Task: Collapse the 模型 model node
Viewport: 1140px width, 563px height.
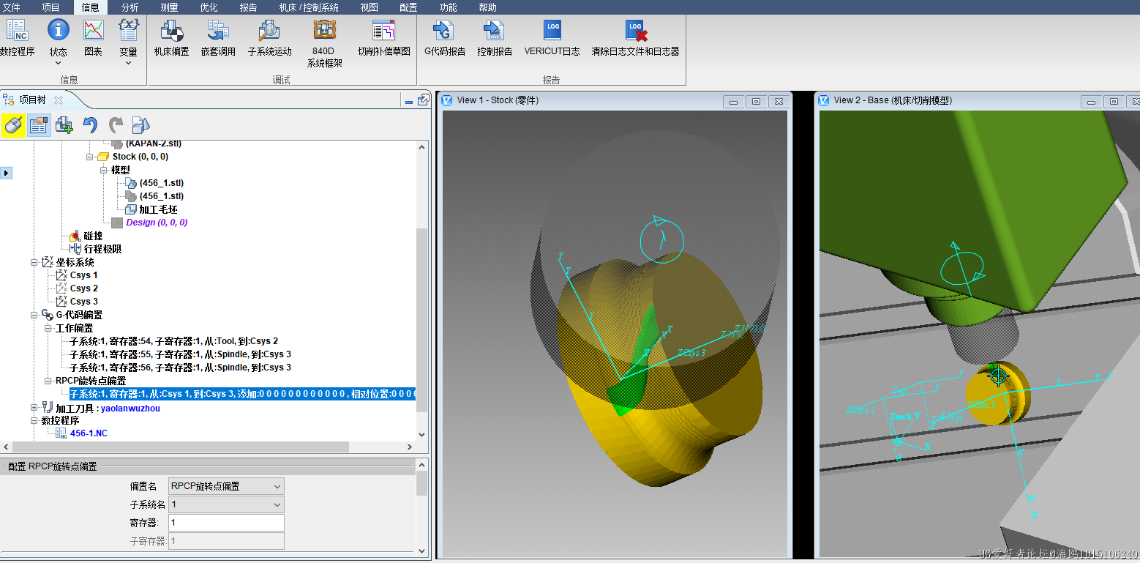Action: (x=104, y=170)
